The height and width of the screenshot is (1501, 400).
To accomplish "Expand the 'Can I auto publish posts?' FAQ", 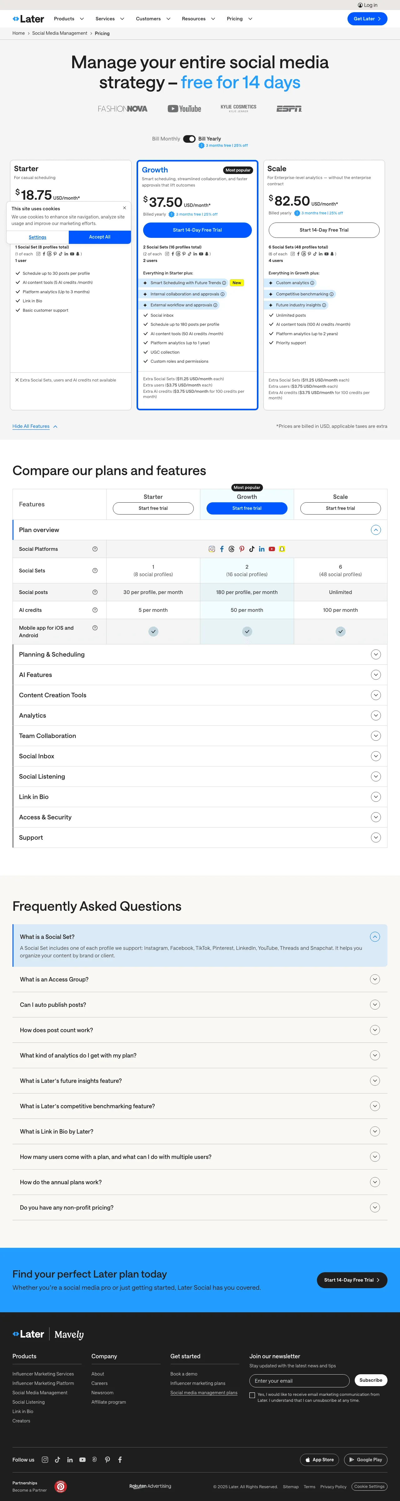I will click(x=374, y=1005).
